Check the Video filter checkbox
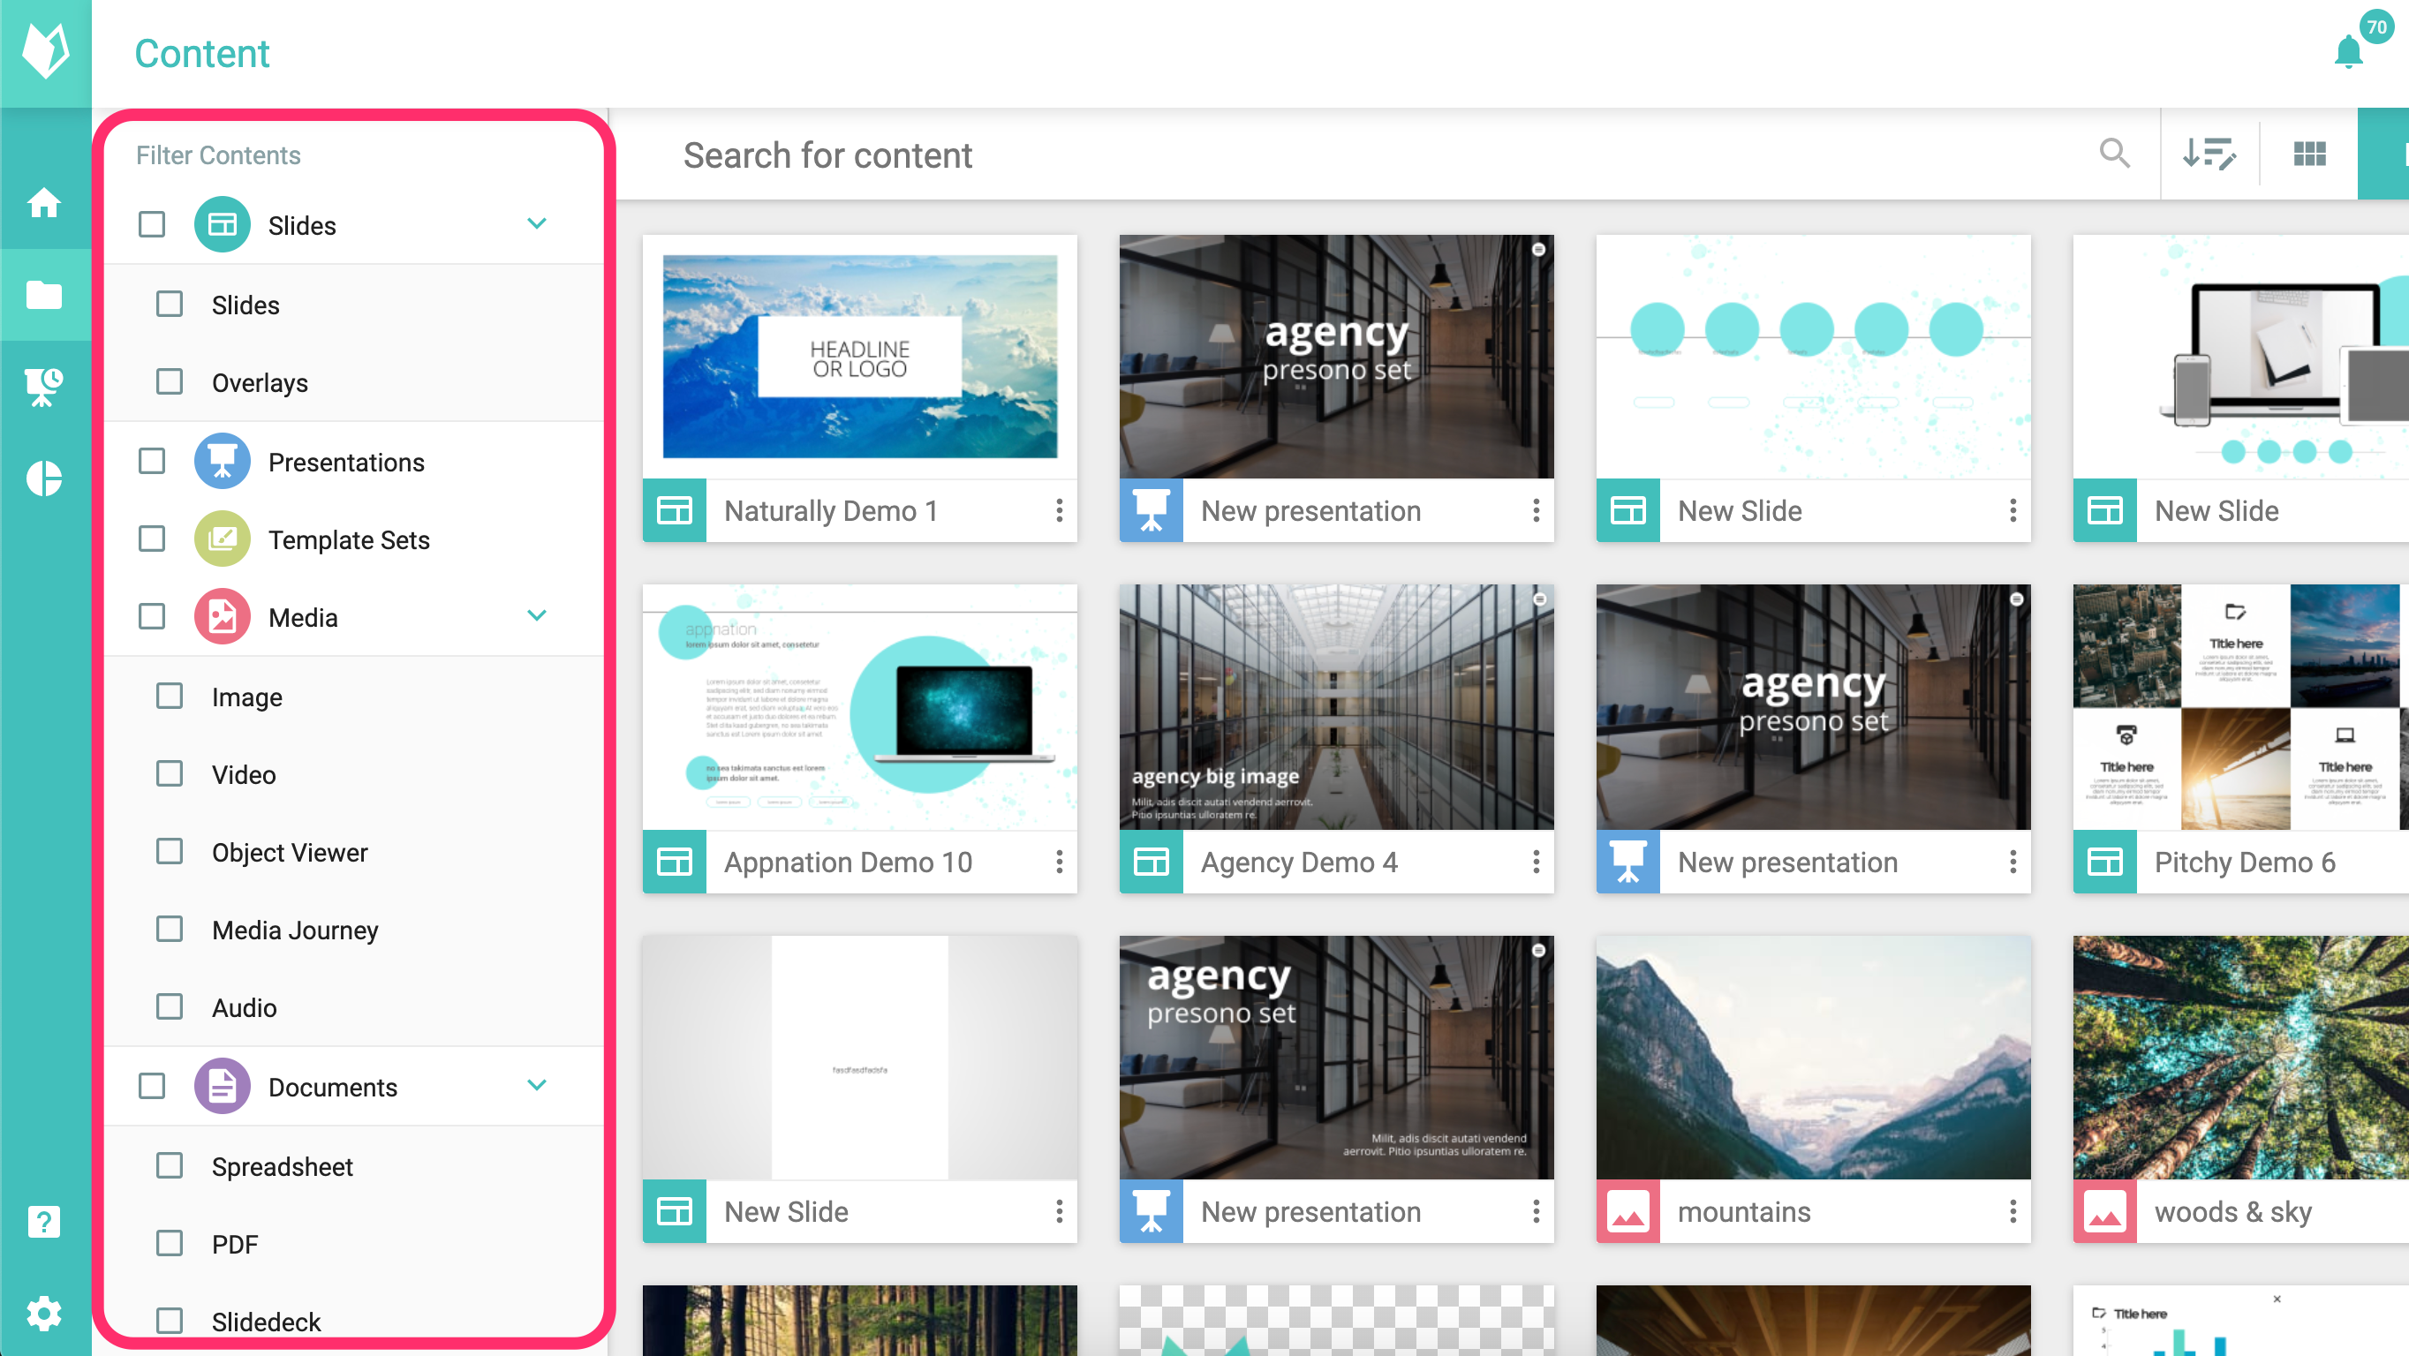The height and width of the screenshot is (1356, 2409). pos(170,773)
